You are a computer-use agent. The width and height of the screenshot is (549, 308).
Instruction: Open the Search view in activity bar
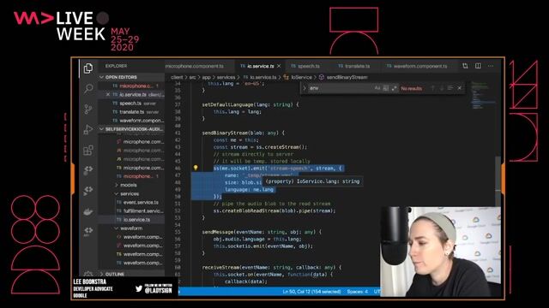tap(88, 88)
